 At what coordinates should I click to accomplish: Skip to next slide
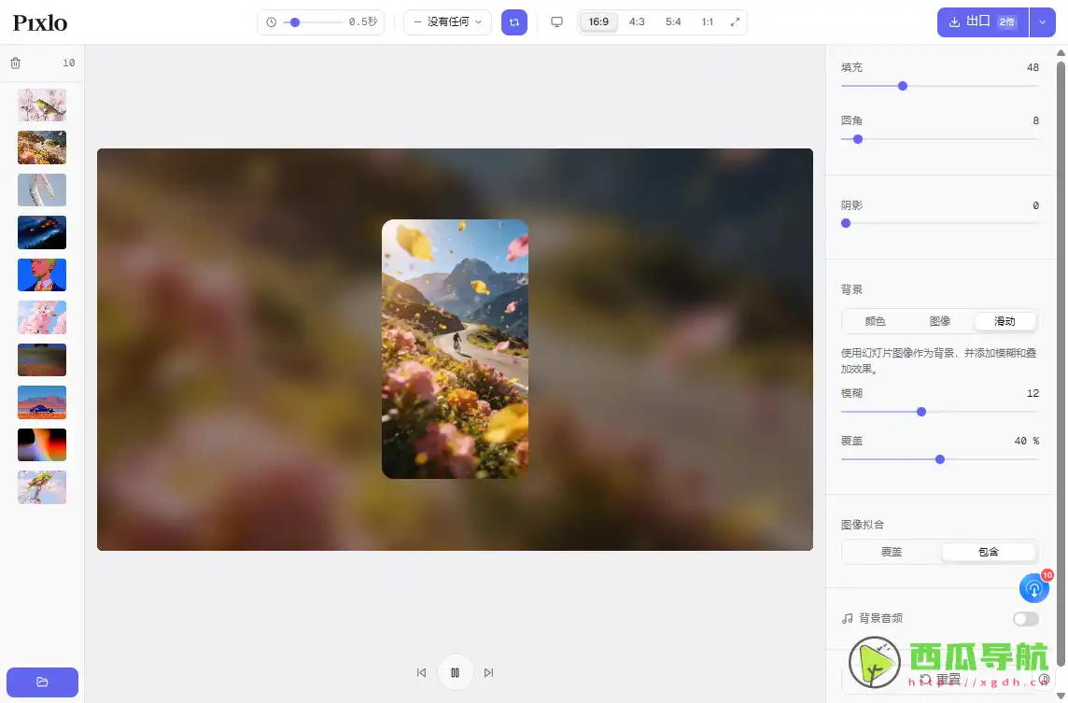[488, 673]
